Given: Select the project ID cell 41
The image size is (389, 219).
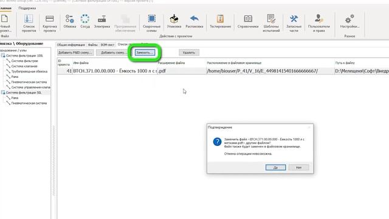Looking at the screenshot, I should point(64,71).
